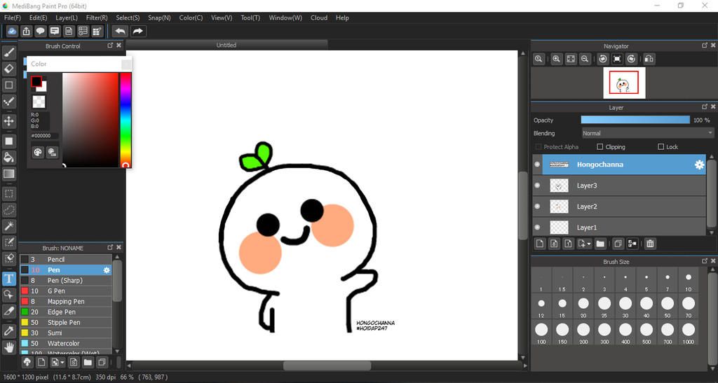
Task: Select the rectangular Select tool
Action: 8,194
